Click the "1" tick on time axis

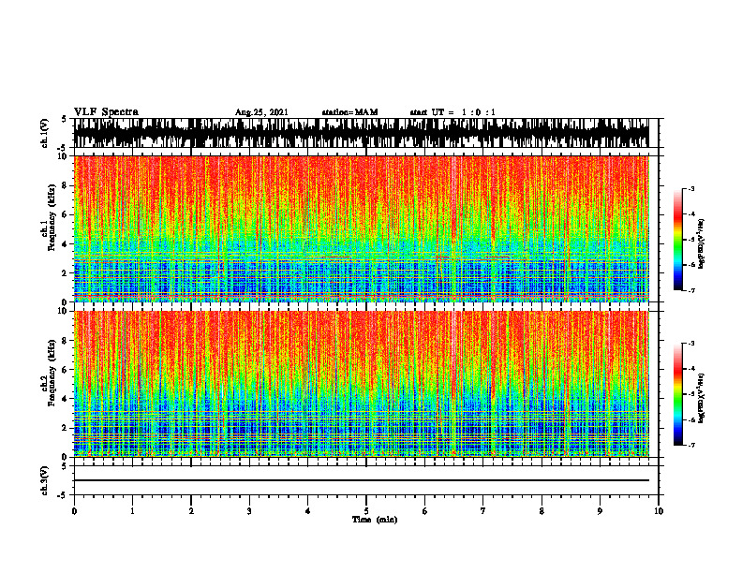pyautogui.click(x=132, y=511)
